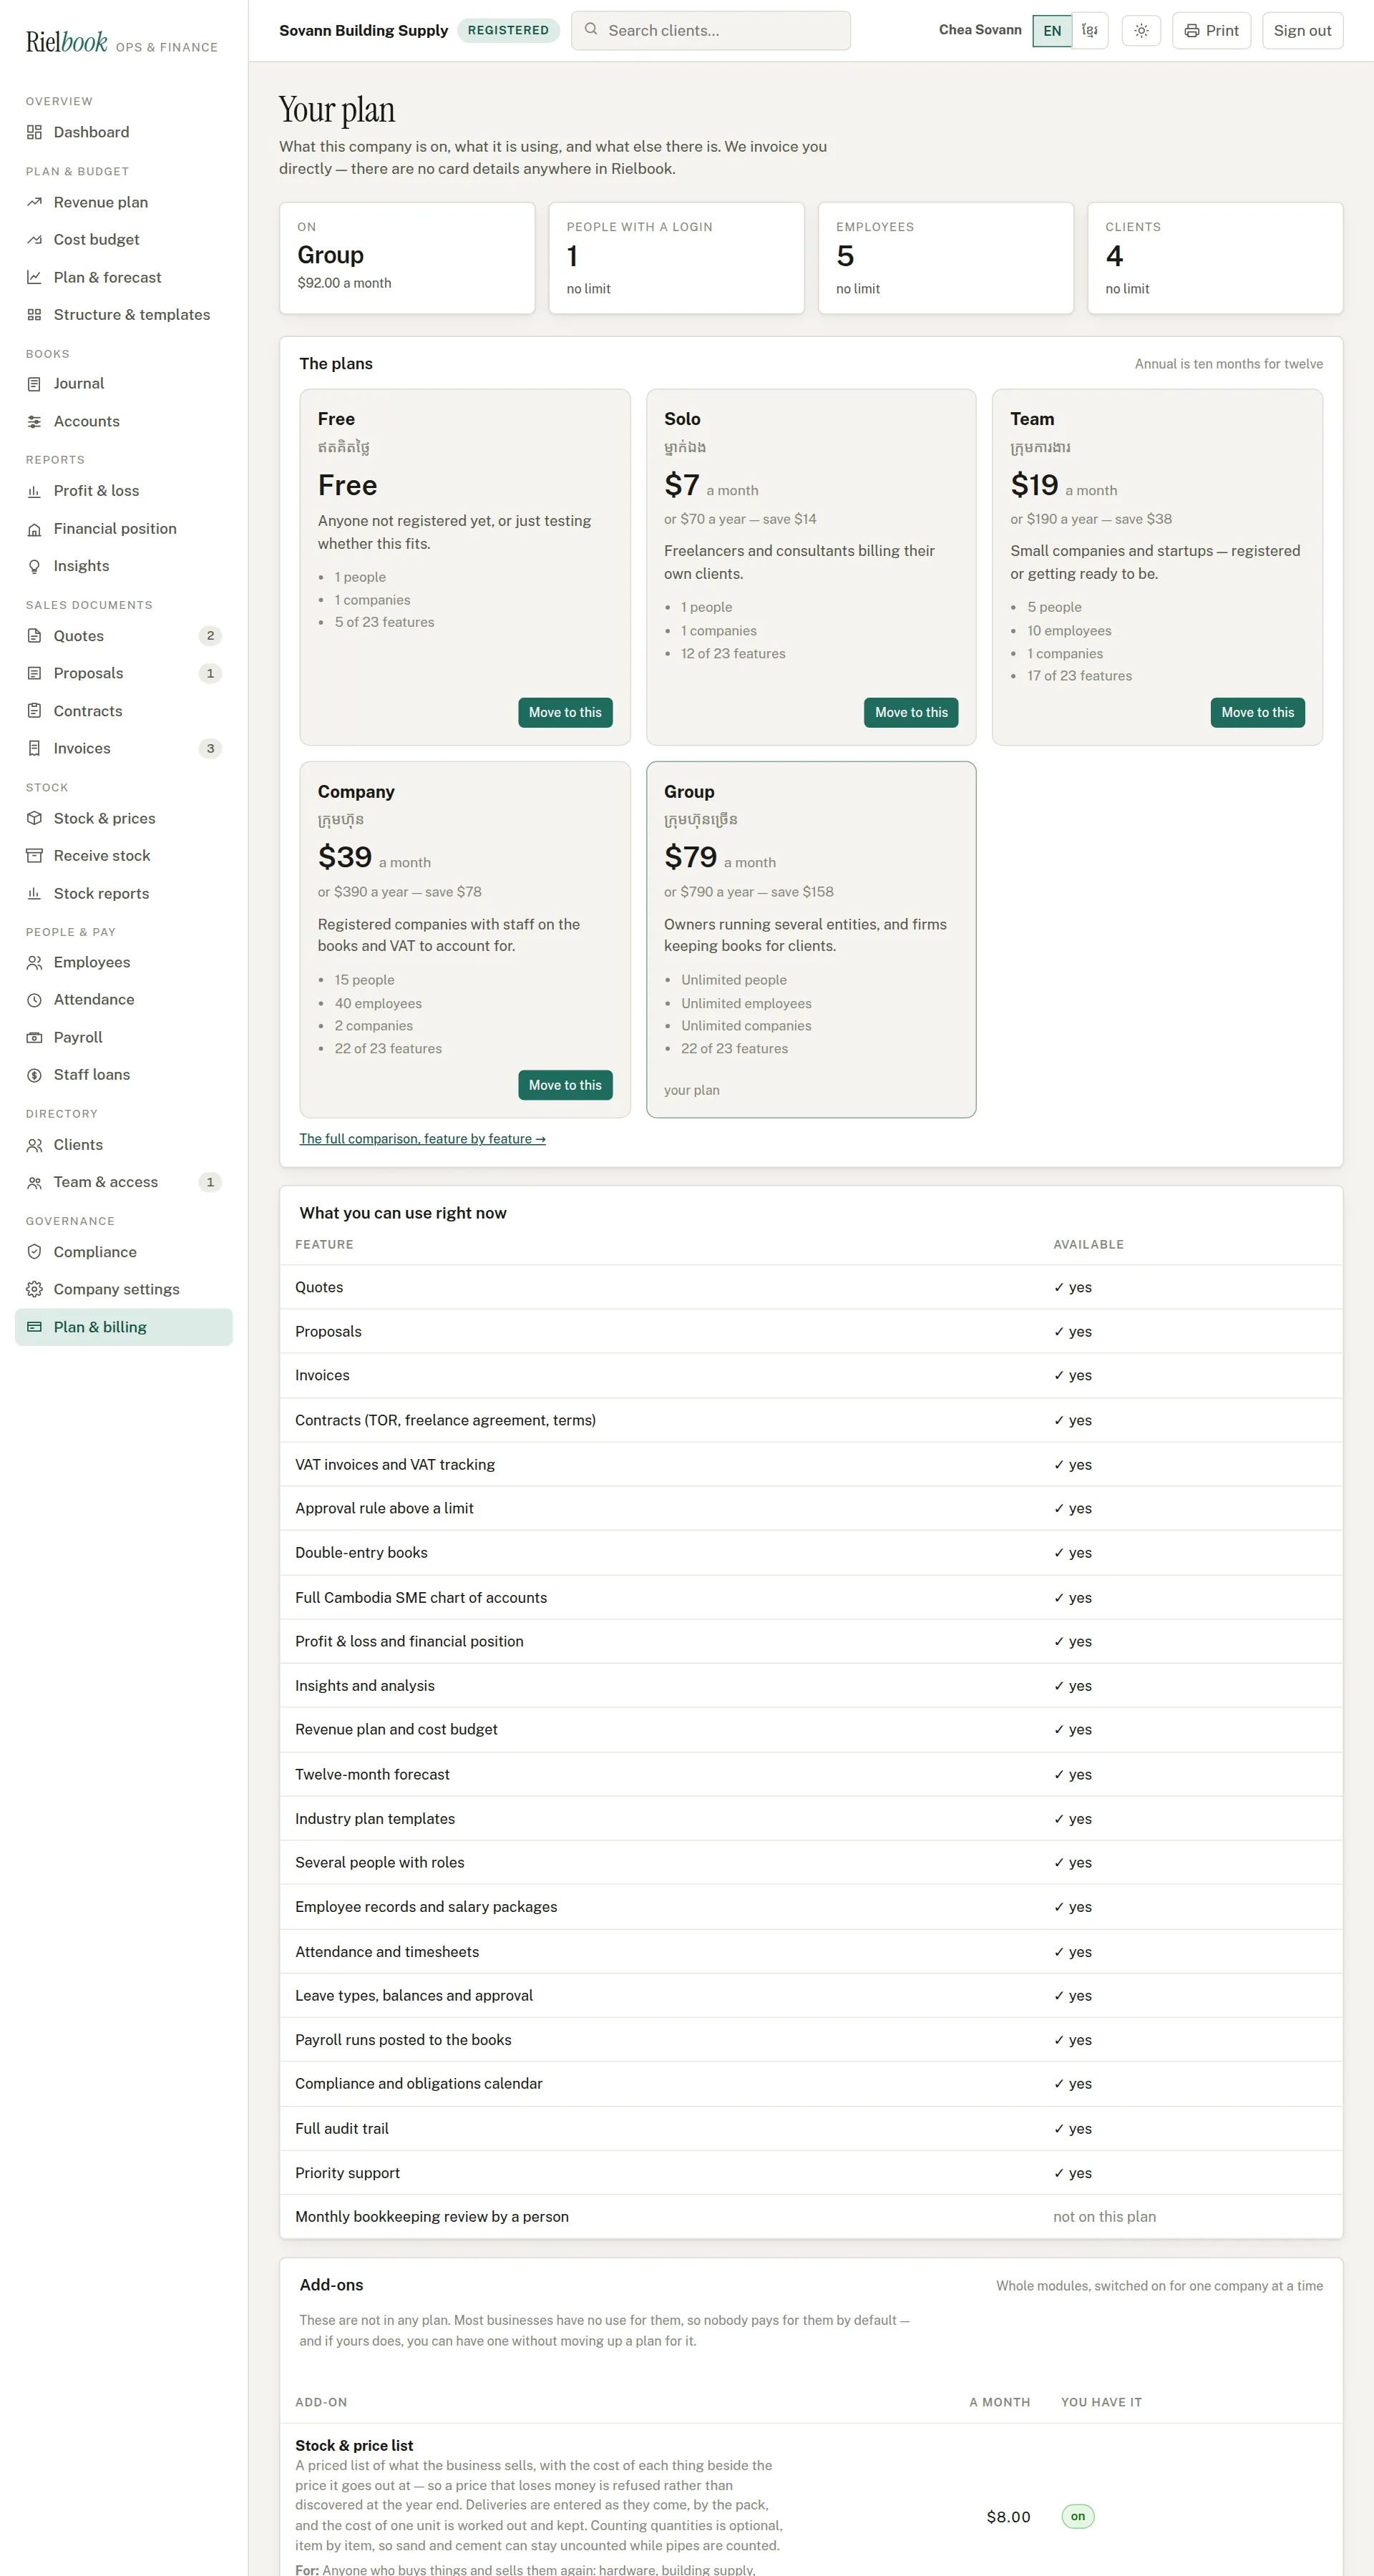Click the Company settings gear icon

[x=34, y=1289]
